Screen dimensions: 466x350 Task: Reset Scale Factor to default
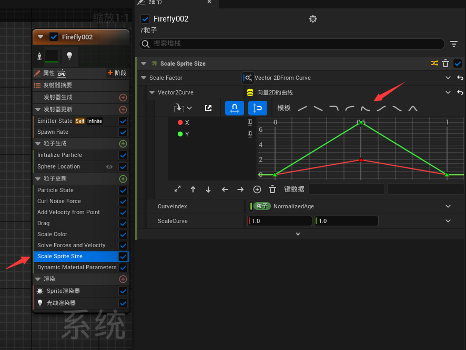click(x=460, y=78)
